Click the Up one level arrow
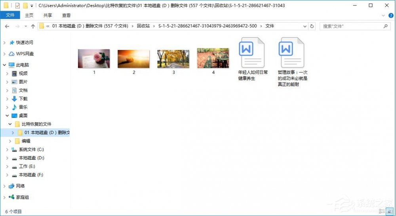The image size is (396, 216). coord(33,26)
